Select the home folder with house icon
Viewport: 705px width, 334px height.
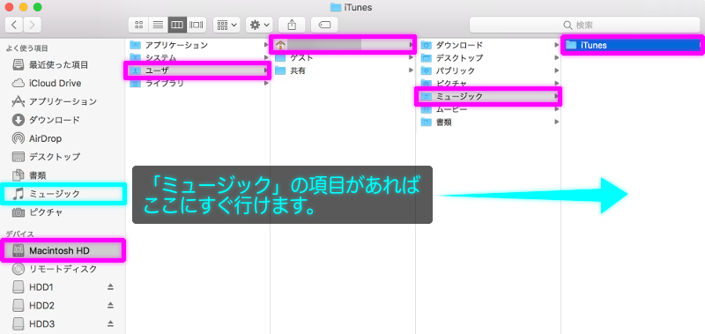(x=343, y=45)
